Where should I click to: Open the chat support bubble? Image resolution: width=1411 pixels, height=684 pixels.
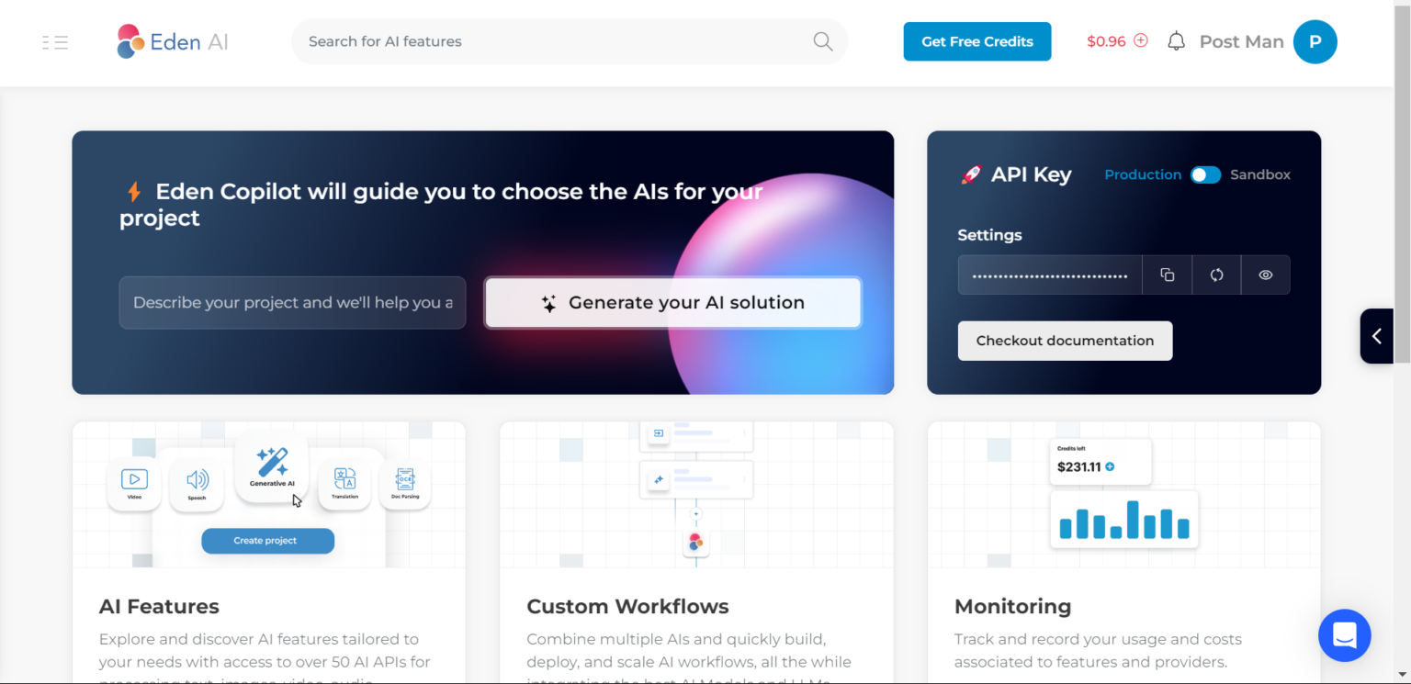[1344, 635]
